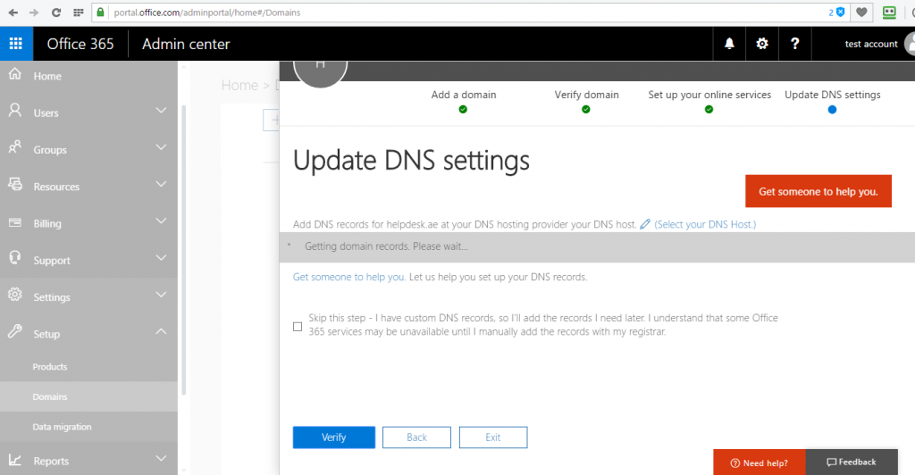This screenshot has width=915, height=475.
Task: Click the Home breadcrumb link
Action: pyautogui.click(x=239, y=85)
